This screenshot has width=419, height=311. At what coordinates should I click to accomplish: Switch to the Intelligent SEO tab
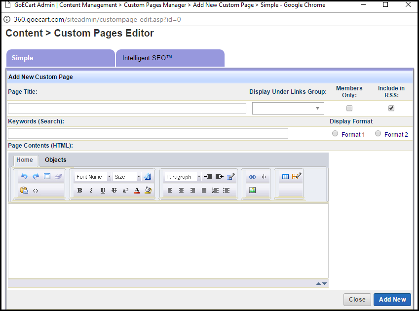point(170,58)
